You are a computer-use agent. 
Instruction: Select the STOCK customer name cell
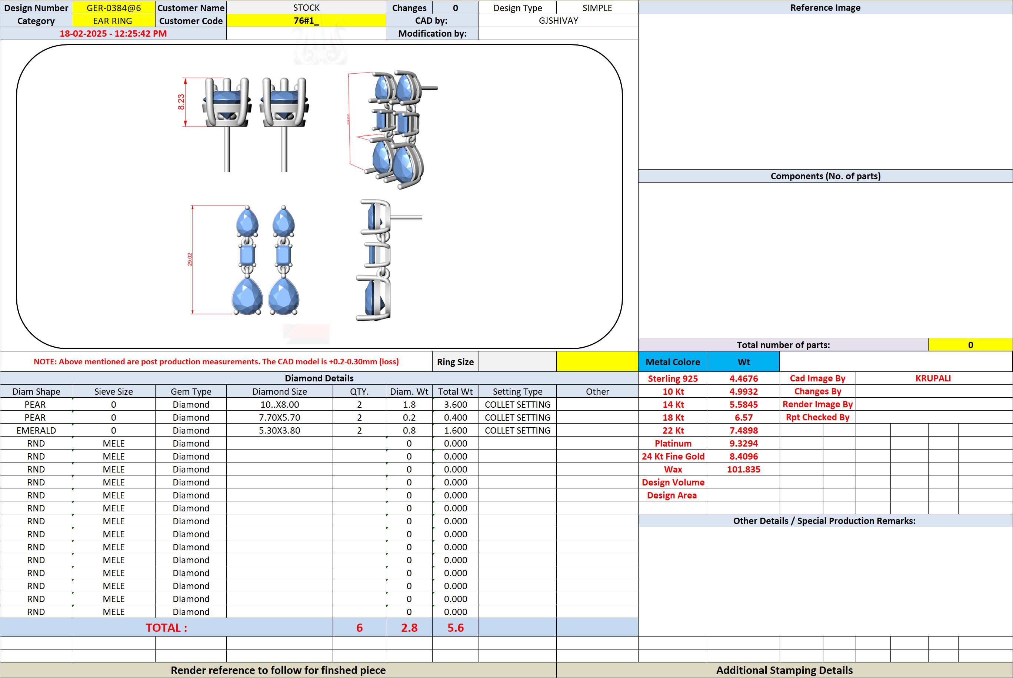point(306,8)
